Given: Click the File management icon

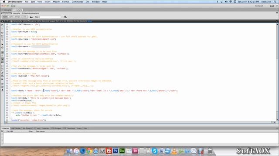Looking at the screenshot, I should pyautogui.click(x=65, y=17).
